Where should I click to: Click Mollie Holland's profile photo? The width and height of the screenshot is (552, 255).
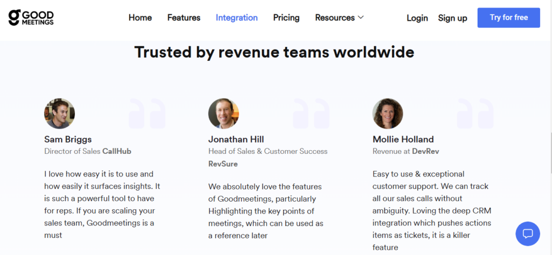pos(388,114)
